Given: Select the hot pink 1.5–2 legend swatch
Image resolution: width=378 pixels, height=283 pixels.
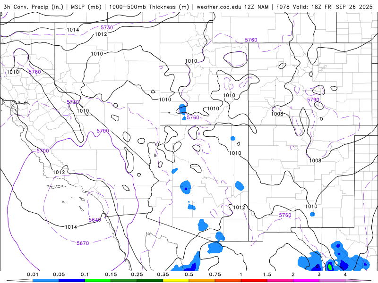Looking at the screenshot, I should [280, 281].
